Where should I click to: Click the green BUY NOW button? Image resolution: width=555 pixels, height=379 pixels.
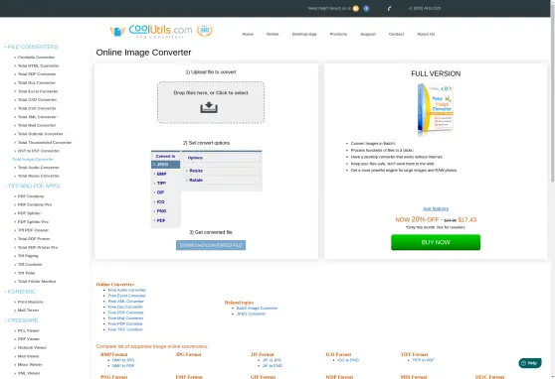436,242
